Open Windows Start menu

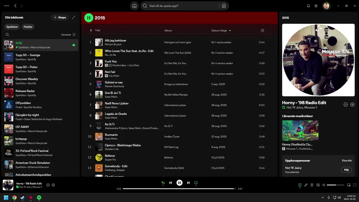pyautogui.click(x=6, y=198)
